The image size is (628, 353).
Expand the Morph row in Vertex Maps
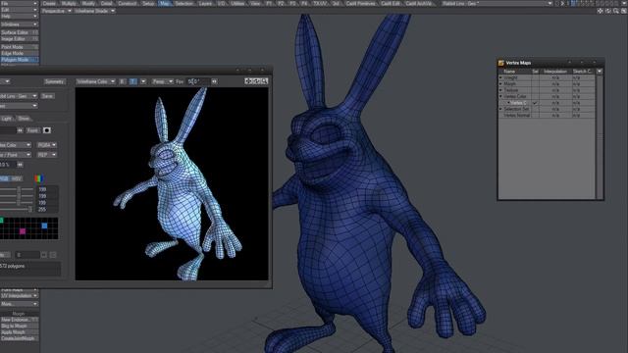[500, 84]
